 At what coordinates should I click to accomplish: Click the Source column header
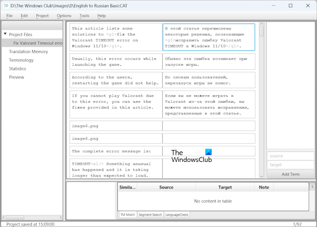coord(166,187)
